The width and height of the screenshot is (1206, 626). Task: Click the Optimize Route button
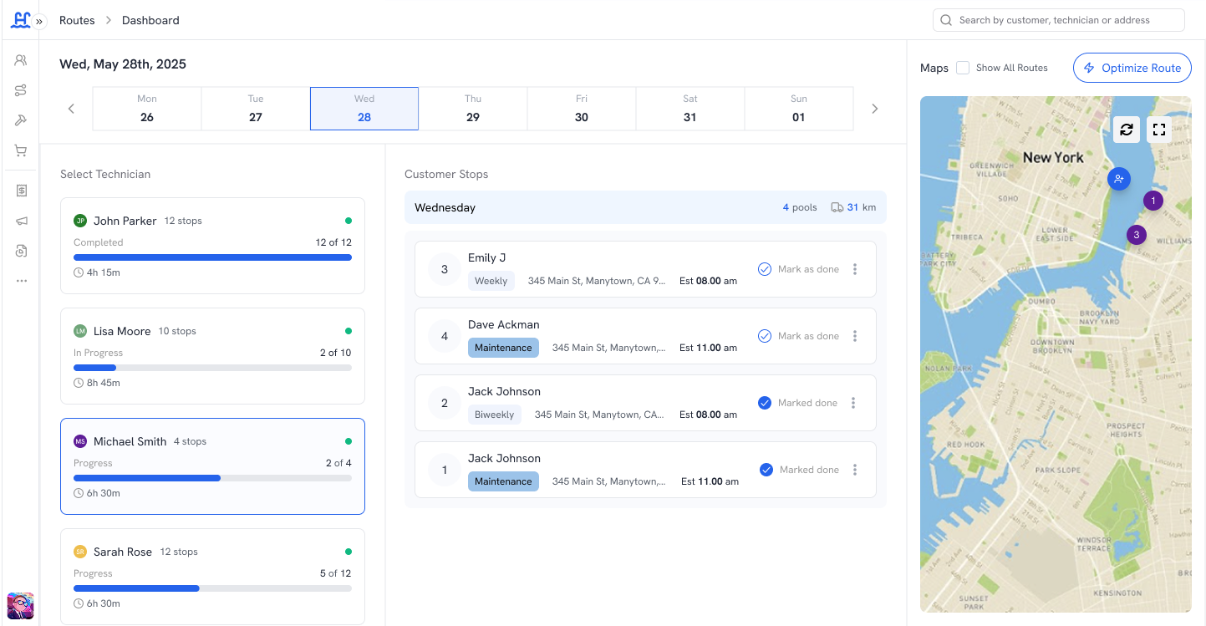tap(1132, 68)
